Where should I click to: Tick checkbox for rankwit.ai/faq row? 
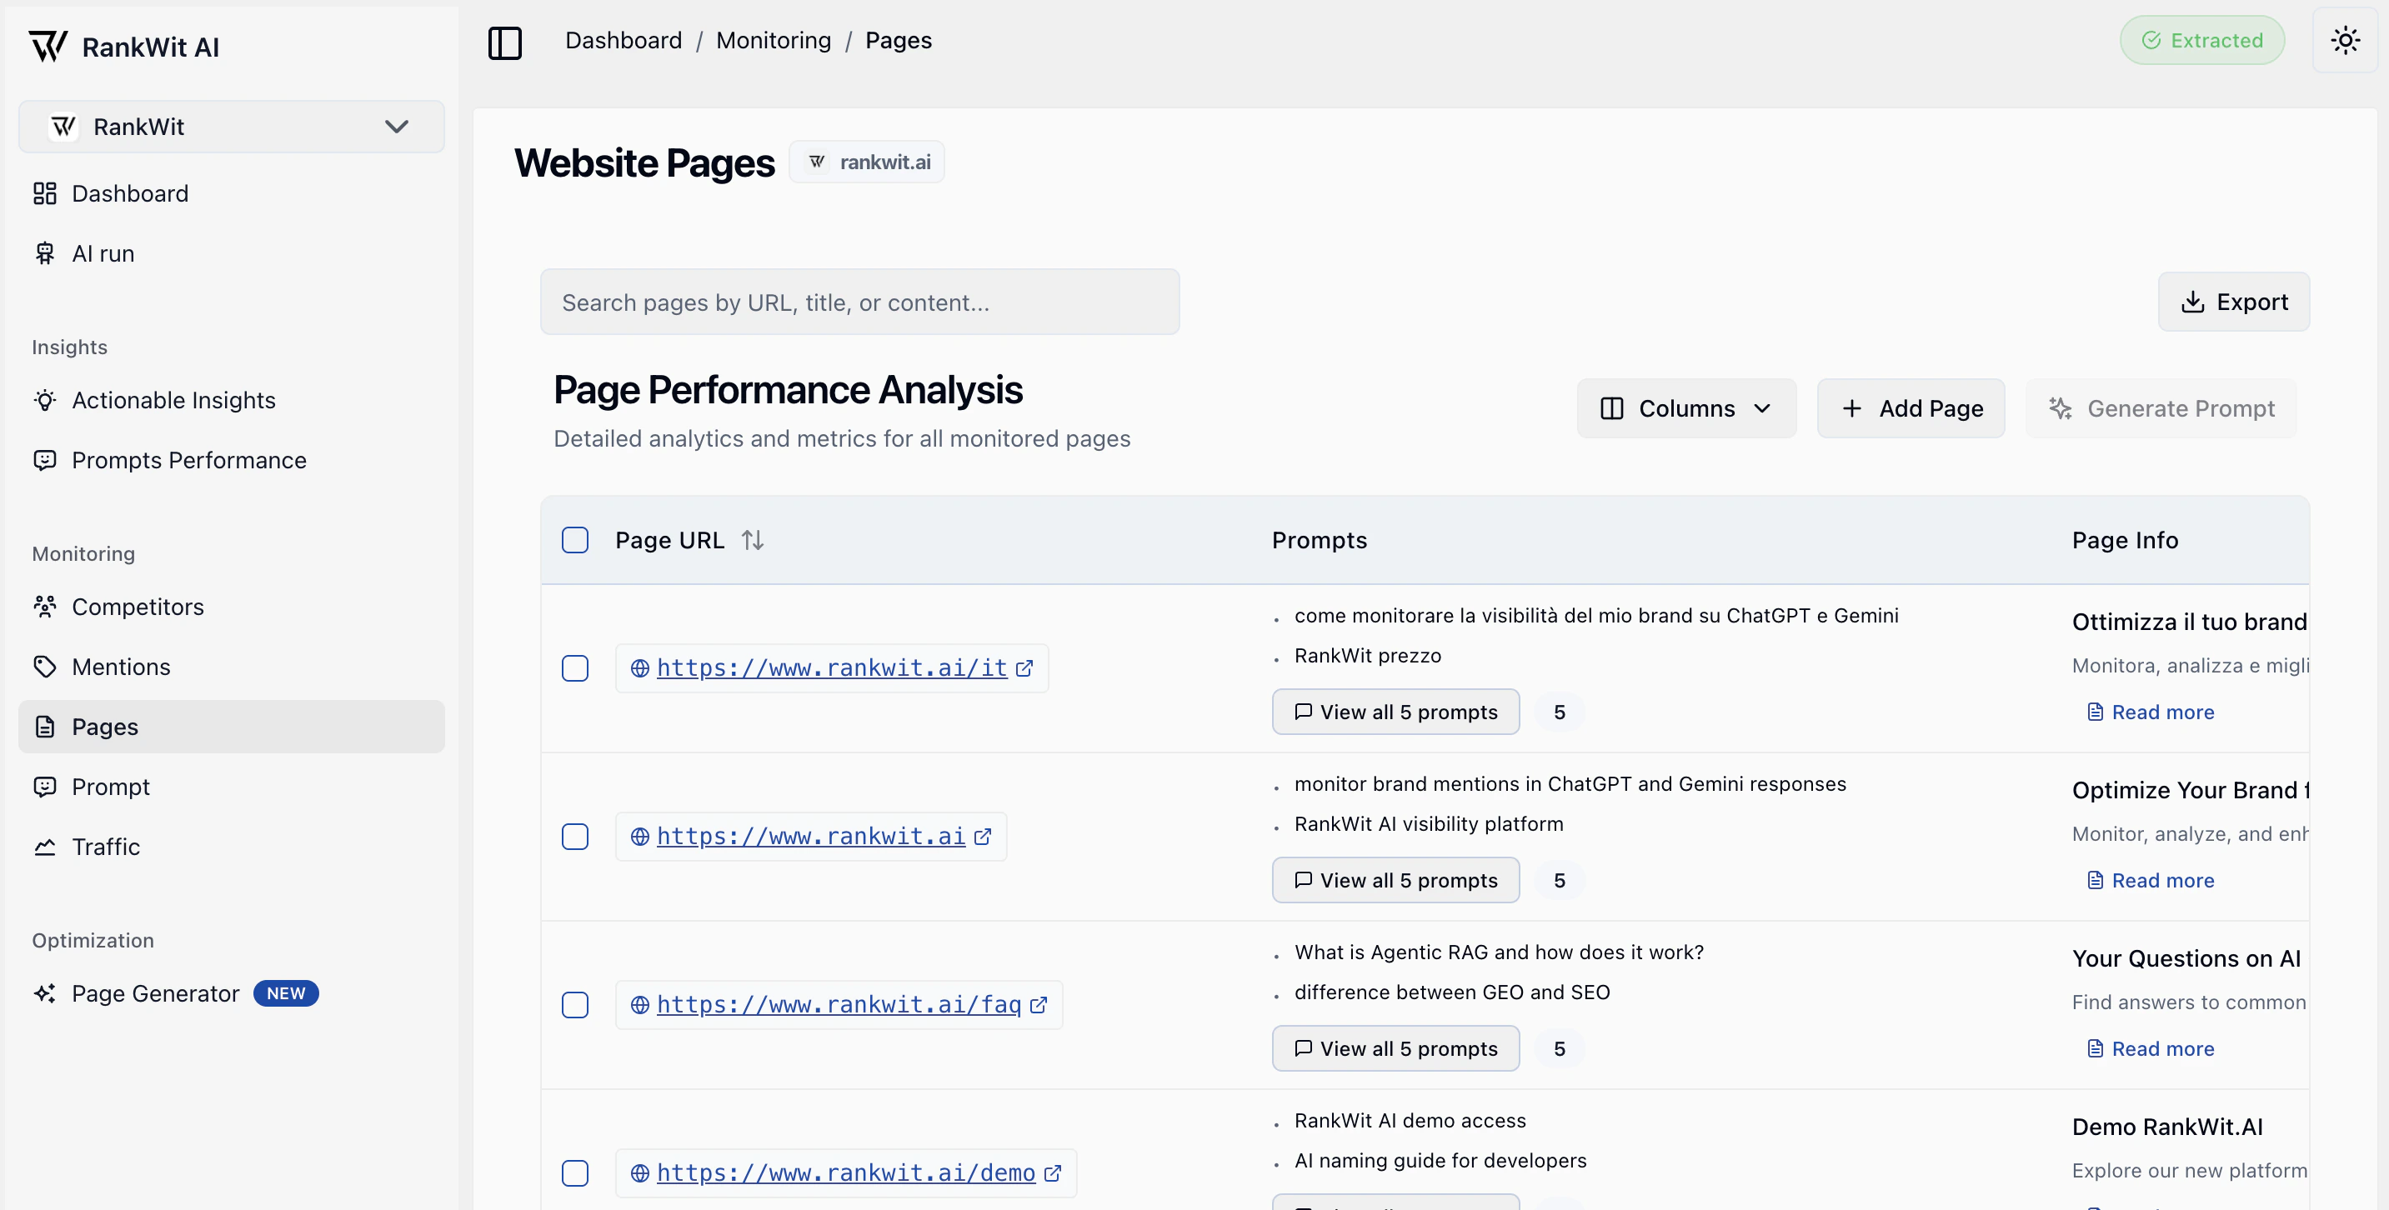[575, 1004]
